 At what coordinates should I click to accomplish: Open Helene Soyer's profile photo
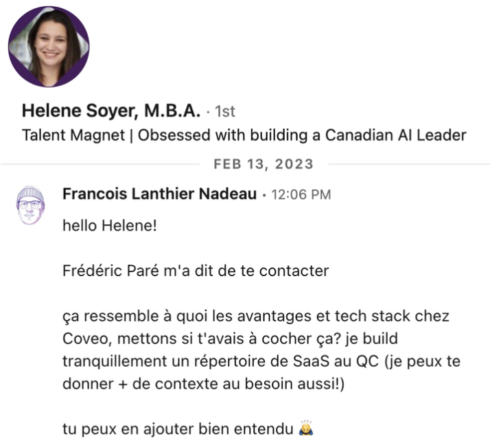tap(49, 47)
